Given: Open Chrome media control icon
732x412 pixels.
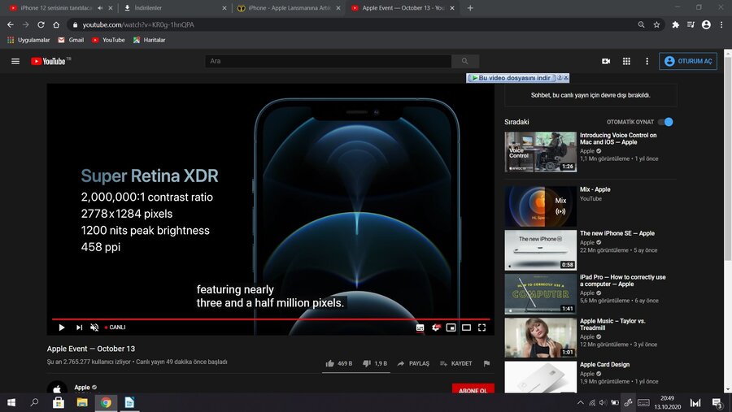Looking at the screenshot, I should click(691, 24).
